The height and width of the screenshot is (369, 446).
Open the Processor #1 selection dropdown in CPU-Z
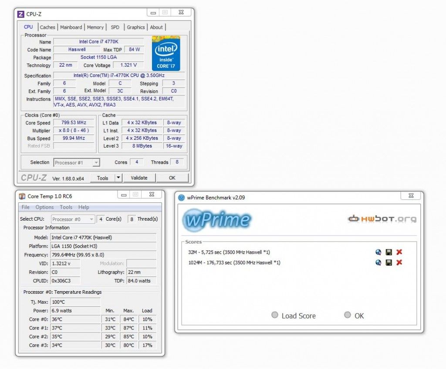[x=77, y=163]
